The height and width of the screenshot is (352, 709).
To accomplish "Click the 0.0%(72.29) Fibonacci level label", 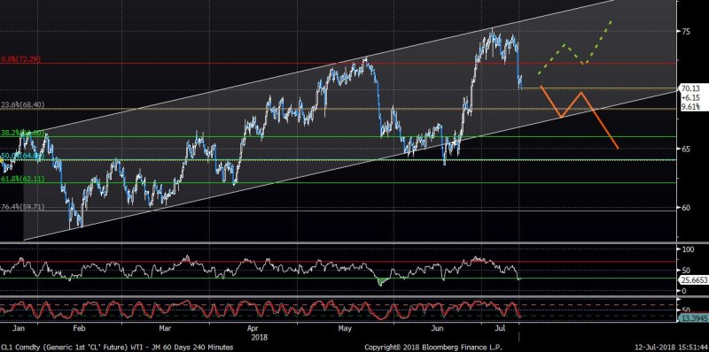I will coord(19,59).
